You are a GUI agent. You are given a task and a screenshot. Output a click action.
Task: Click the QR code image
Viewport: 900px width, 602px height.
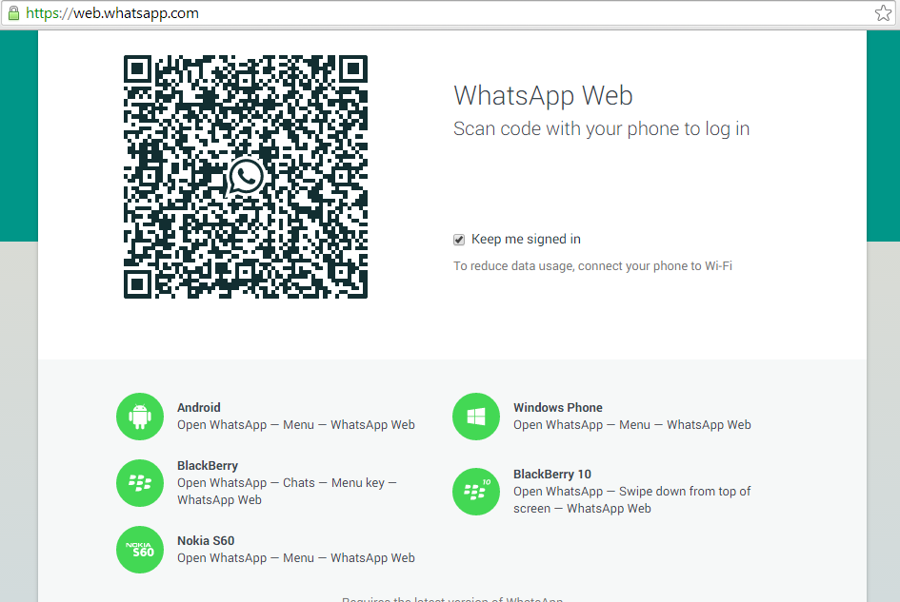click(190, 114)
